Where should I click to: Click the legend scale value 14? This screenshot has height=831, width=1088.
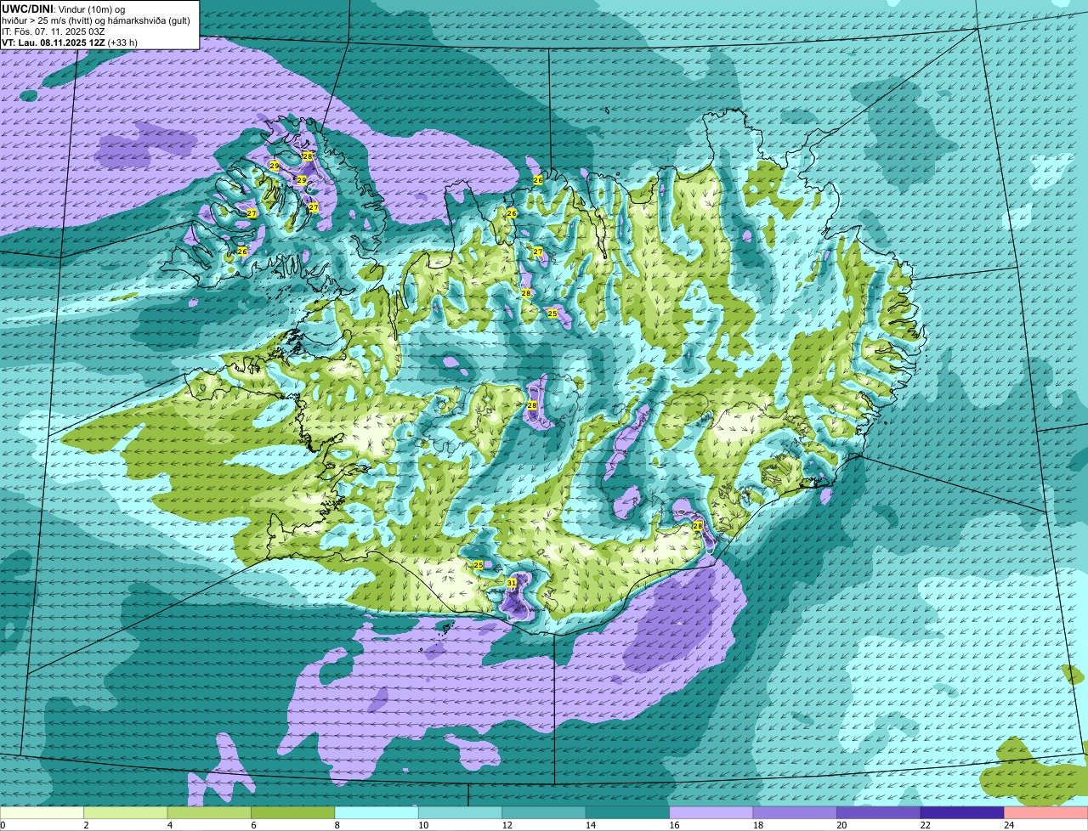coord(592,825)
